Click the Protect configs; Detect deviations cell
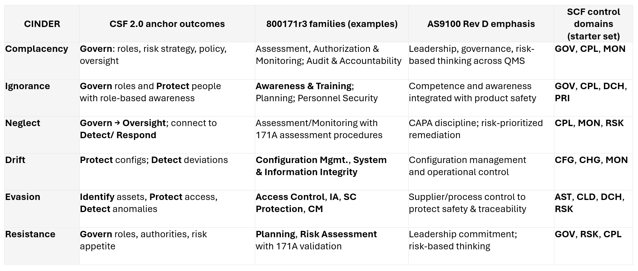 tap(154, 160)
